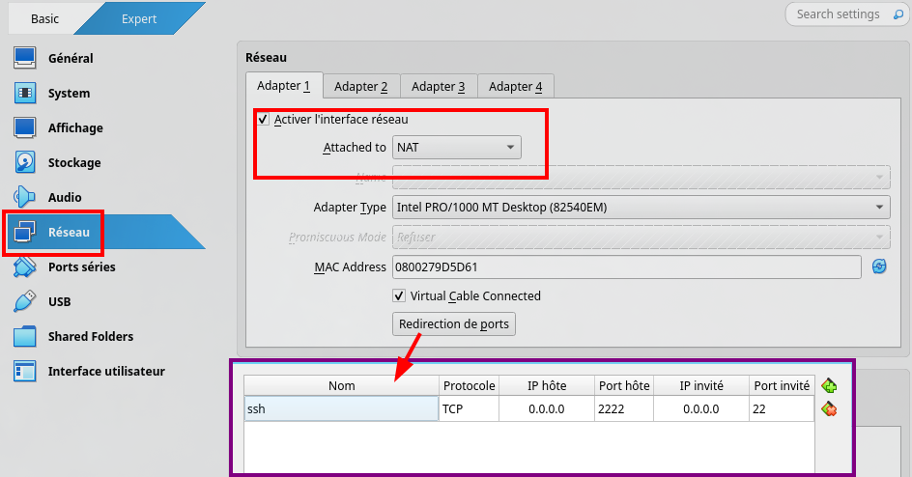The width and height of the screenshot is (912, 477).
Task: Open the Ports séries connector icon
Action: [x=24, y=267]
